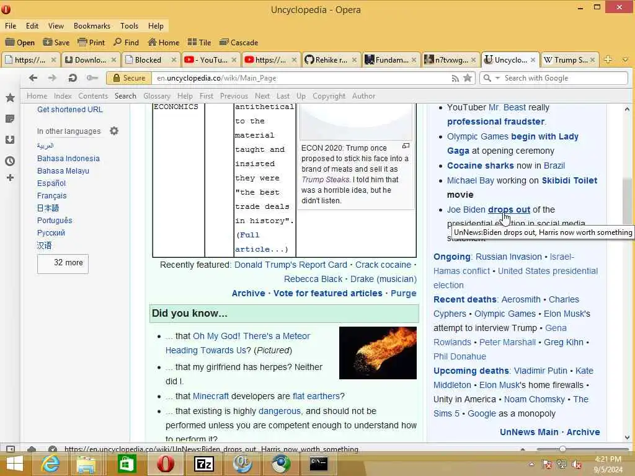Click the Save toolbar button
This screenshot has height=476, width=635.
(56, 43)
